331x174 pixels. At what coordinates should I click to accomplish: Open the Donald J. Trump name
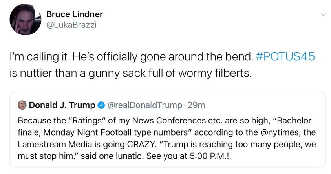tap(62, 105)
